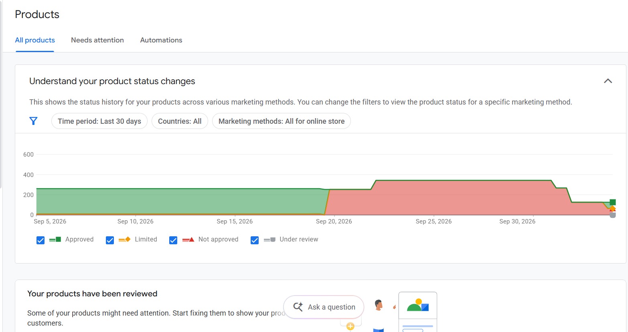Click the Sep 15, 2026 axis label

pyautogui.click(x=235, y=221)
